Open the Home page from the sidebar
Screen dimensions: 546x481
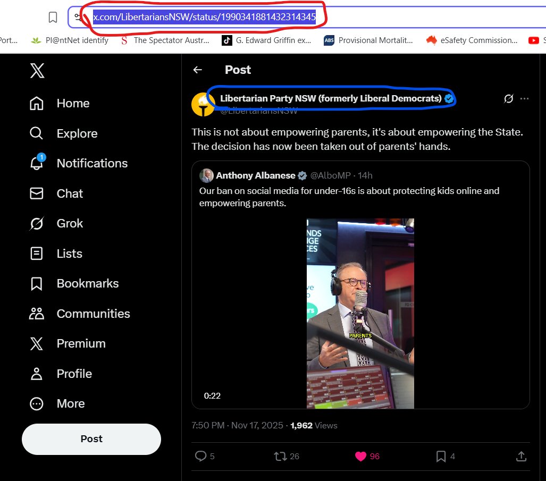(x=60, y=103)
